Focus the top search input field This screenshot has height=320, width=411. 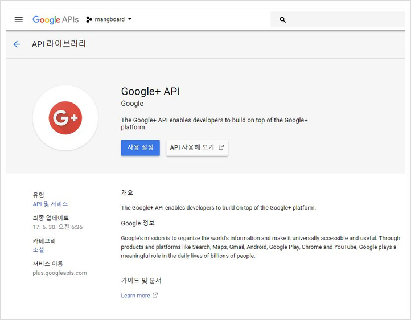[342, 20]
